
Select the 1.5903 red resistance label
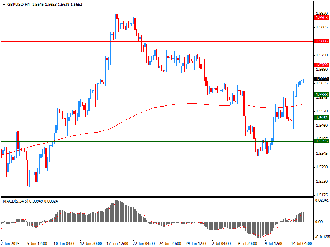click(x=321, y=18)
